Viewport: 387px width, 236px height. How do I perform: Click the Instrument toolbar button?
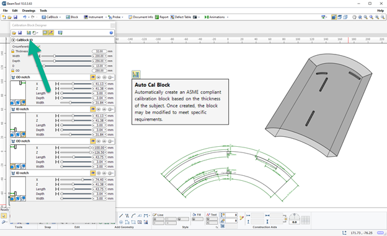coord(93,17)
